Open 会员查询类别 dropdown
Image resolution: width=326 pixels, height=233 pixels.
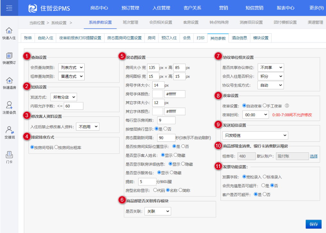[71, 68]
